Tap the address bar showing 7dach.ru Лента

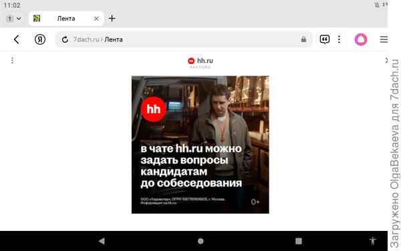(184, 39)
